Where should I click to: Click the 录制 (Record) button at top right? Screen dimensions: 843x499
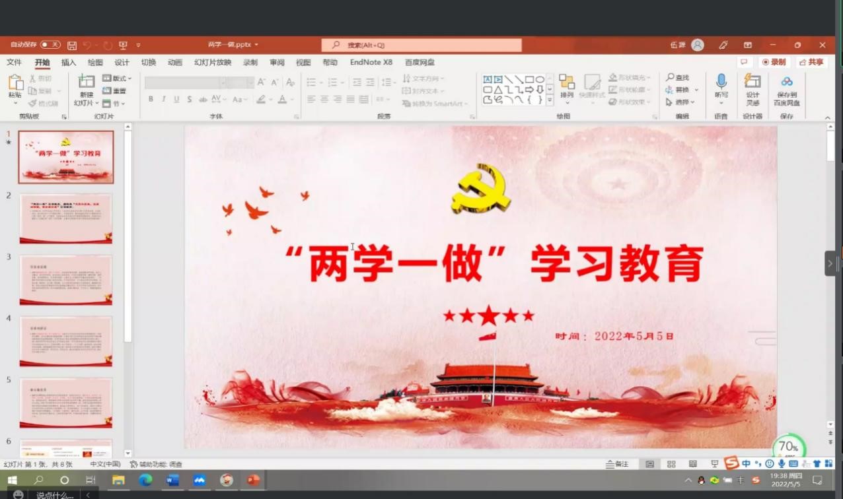(x=775, y=62)
